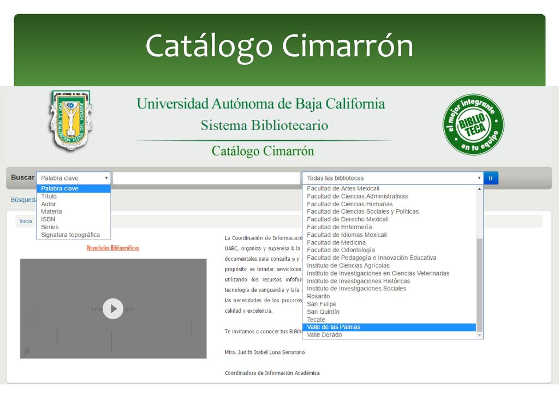Select San Felipe in the library list

click(x=389, y=304)
